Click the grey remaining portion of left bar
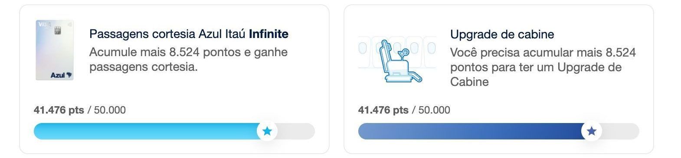Viewport: 681px width, 158px height. pyautogui.click(x=296, y=131)
